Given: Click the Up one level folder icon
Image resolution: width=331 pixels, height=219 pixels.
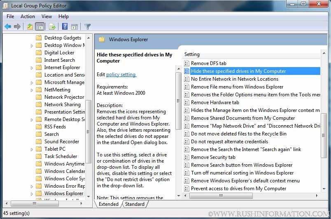Looking at the screenshot, I should [x=30, y=27].
